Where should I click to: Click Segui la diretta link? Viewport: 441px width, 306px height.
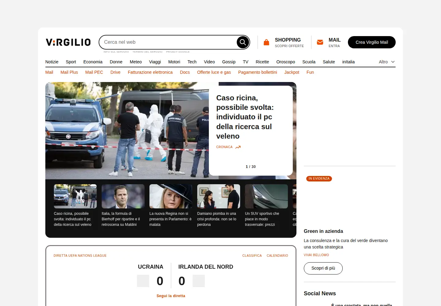point(171,296)
